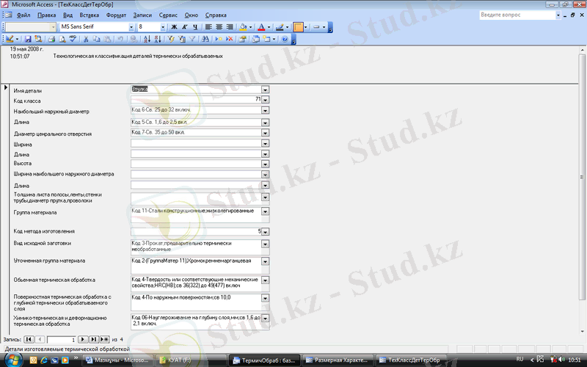Go to next record navigation button

click(83, 339)
